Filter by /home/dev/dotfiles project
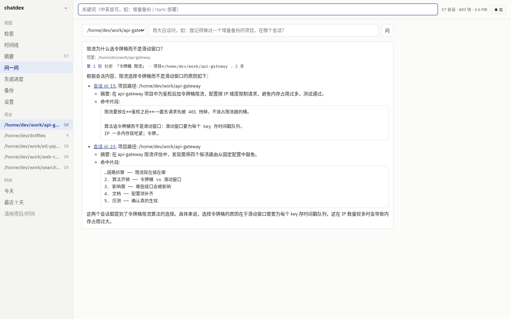Screen dimensions: 511x319 pyautogui.click(x=36, y=135)
